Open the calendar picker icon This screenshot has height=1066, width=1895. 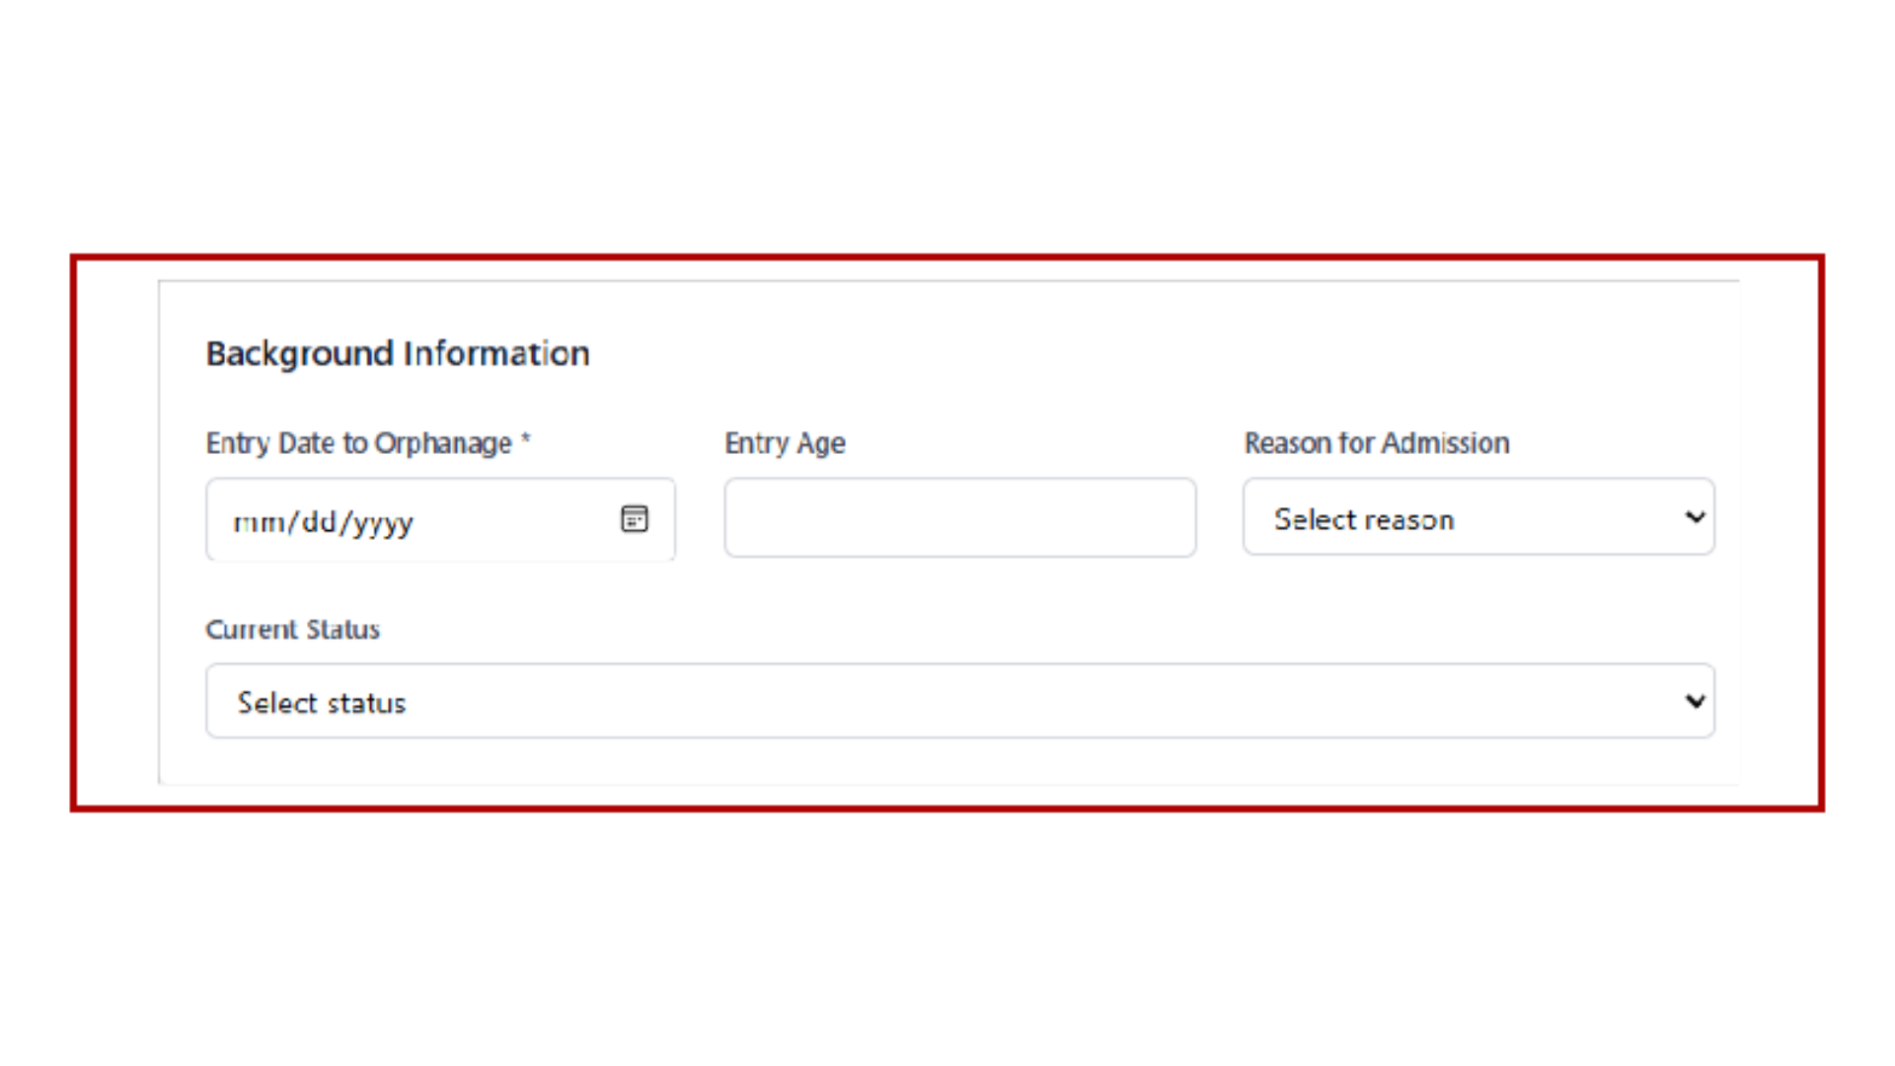(x=635, y=518)
